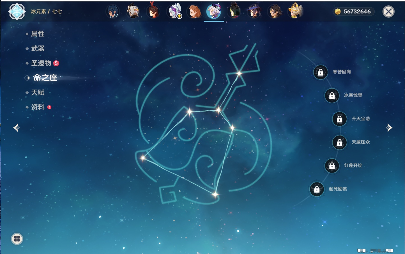Open the 武器 weapons menu
The image size is (405, 254).
tap(38, 49)
